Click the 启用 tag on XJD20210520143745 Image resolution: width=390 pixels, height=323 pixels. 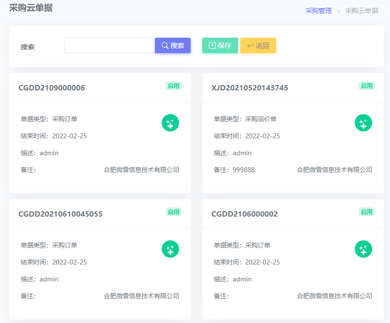point(367,86)
